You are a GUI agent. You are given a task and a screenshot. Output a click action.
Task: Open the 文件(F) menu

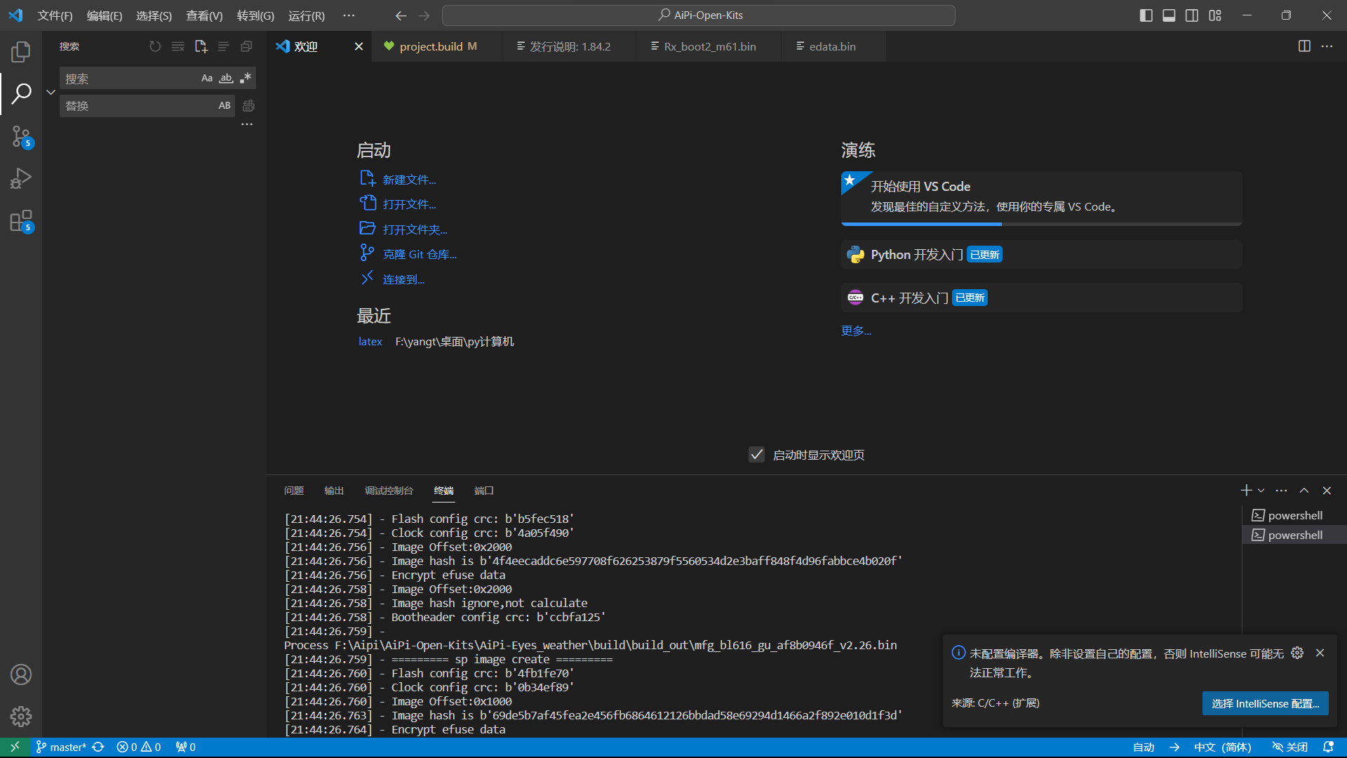(55, 15)
